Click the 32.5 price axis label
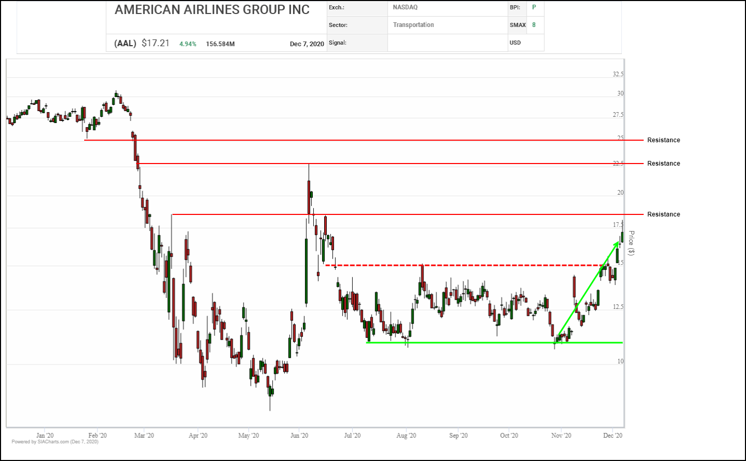This screenshot has height=461, width=746. 618,74
